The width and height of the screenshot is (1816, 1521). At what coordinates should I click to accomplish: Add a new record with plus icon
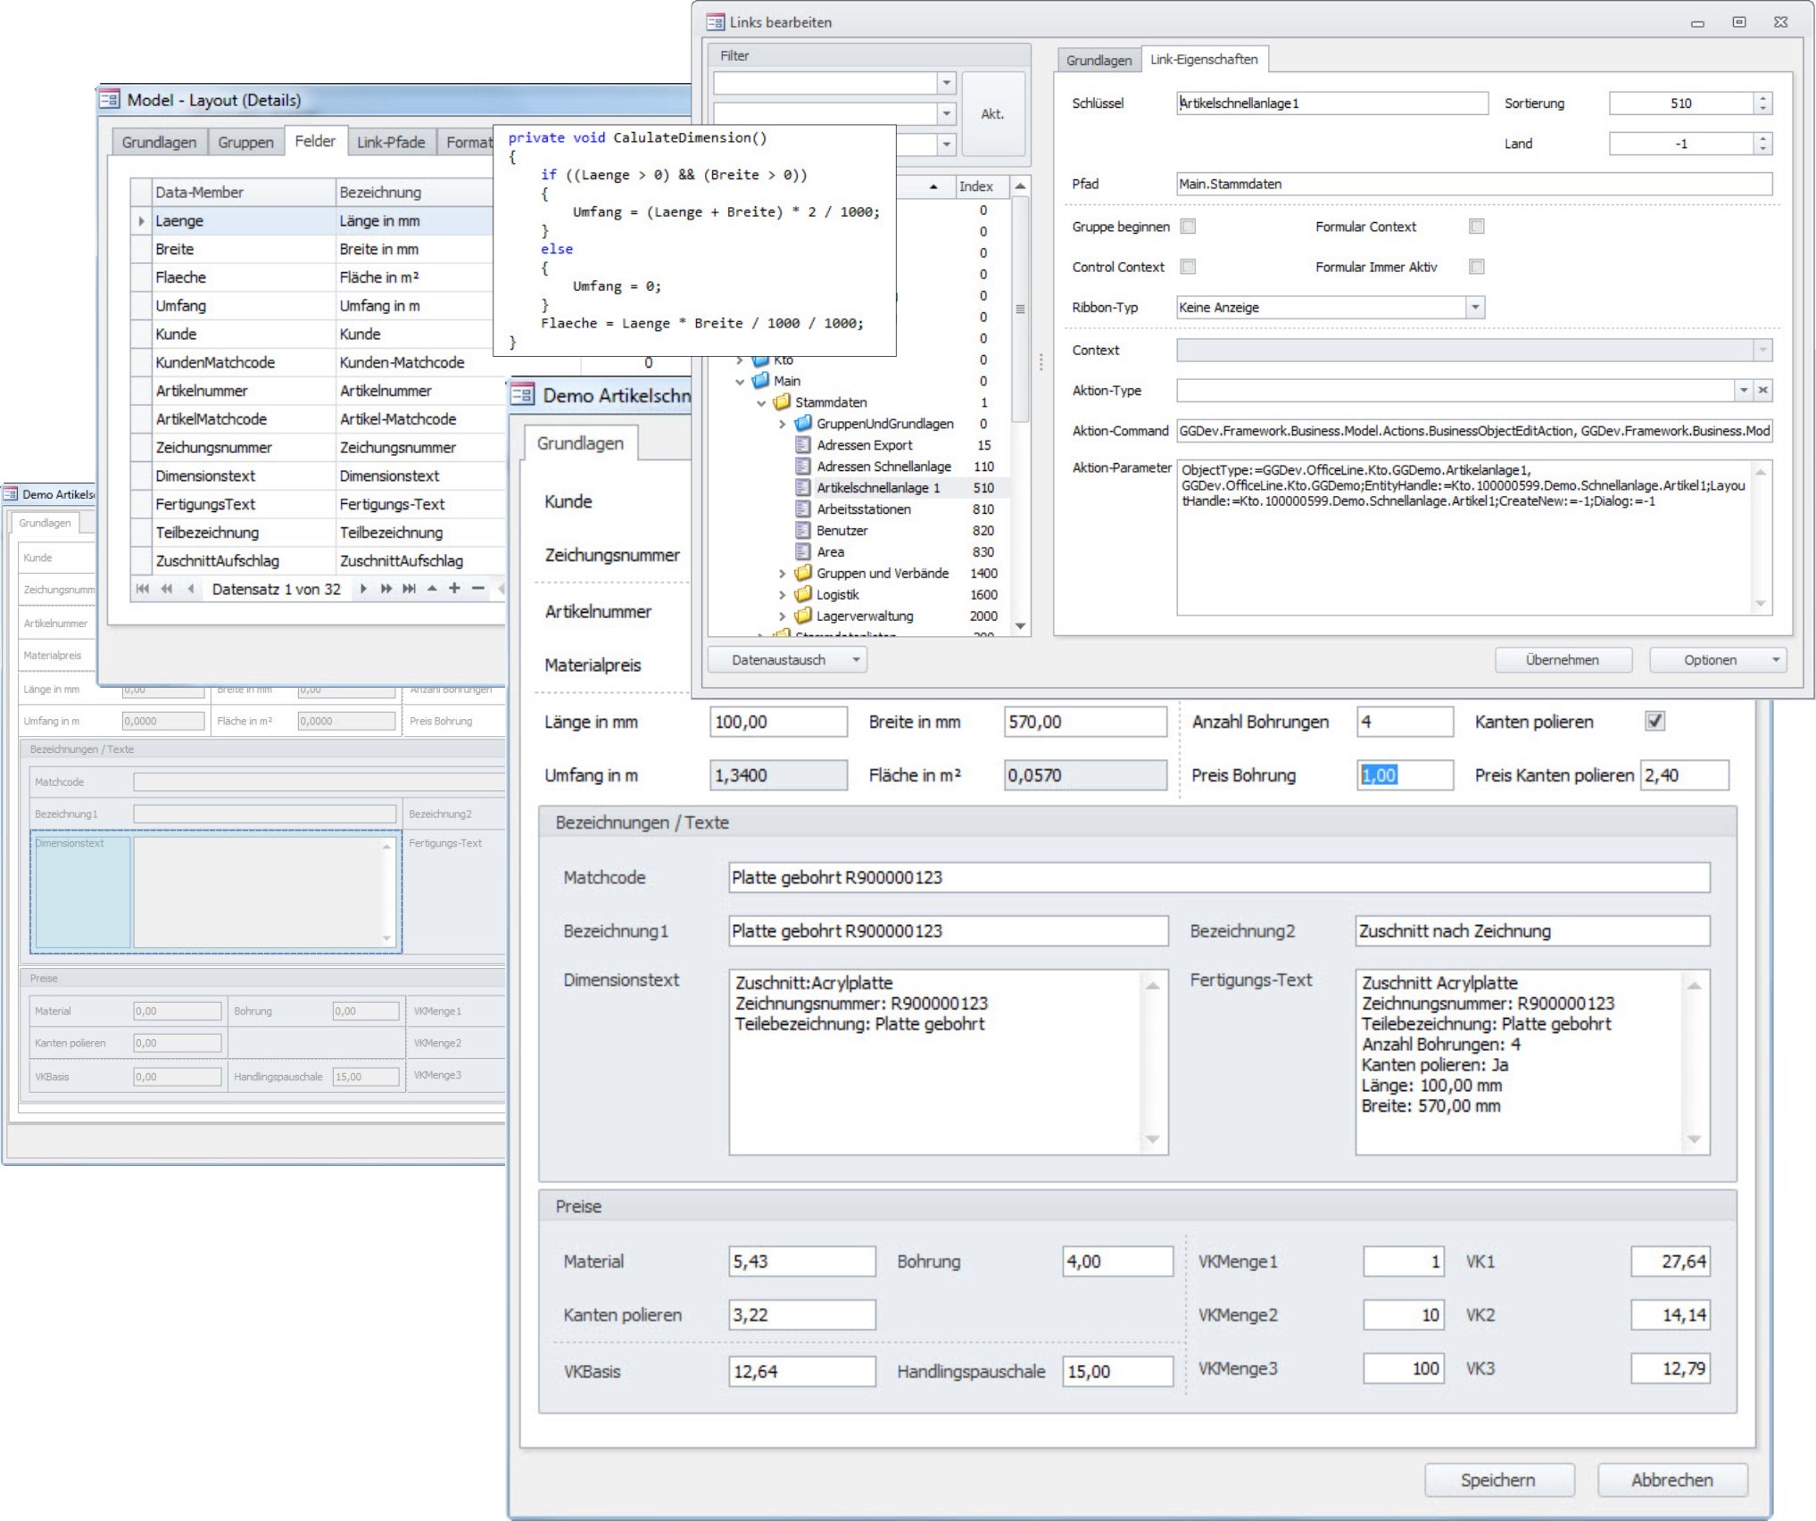[x=454, y=589]
